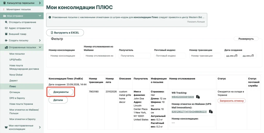Open Нова пошта Украина in sidebar
The image size is (264, 133).
point(21,104)
